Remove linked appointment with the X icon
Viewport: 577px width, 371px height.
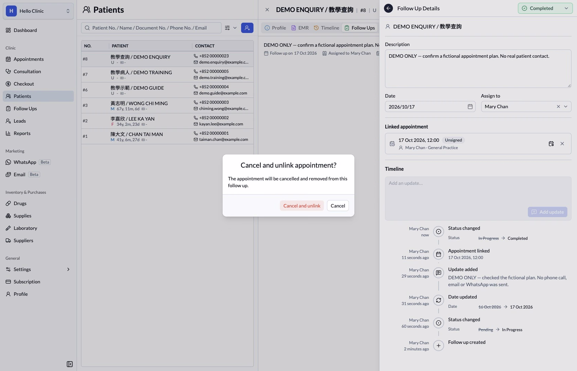562,144
